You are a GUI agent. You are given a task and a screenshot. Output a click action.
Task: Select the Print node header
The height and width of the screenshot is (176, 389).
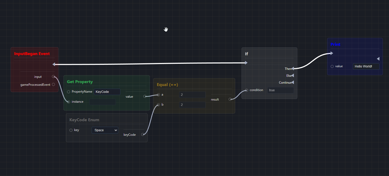[335, 44]
